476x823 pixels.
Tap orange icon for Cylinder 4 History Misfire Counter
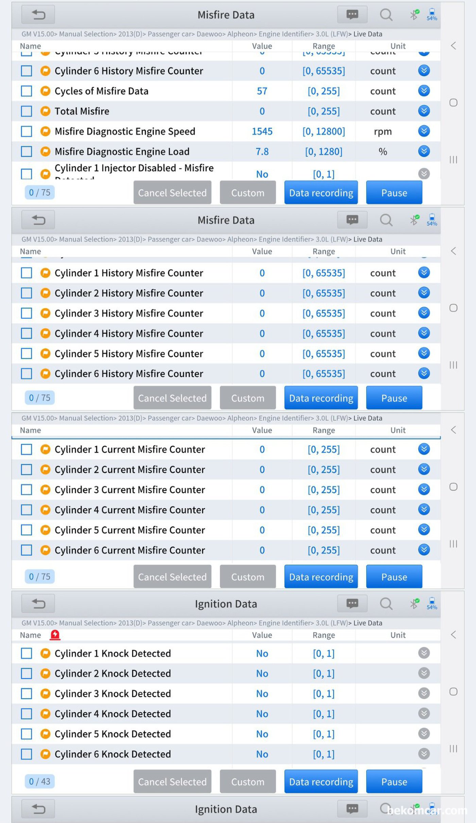(x=45, y=333)
